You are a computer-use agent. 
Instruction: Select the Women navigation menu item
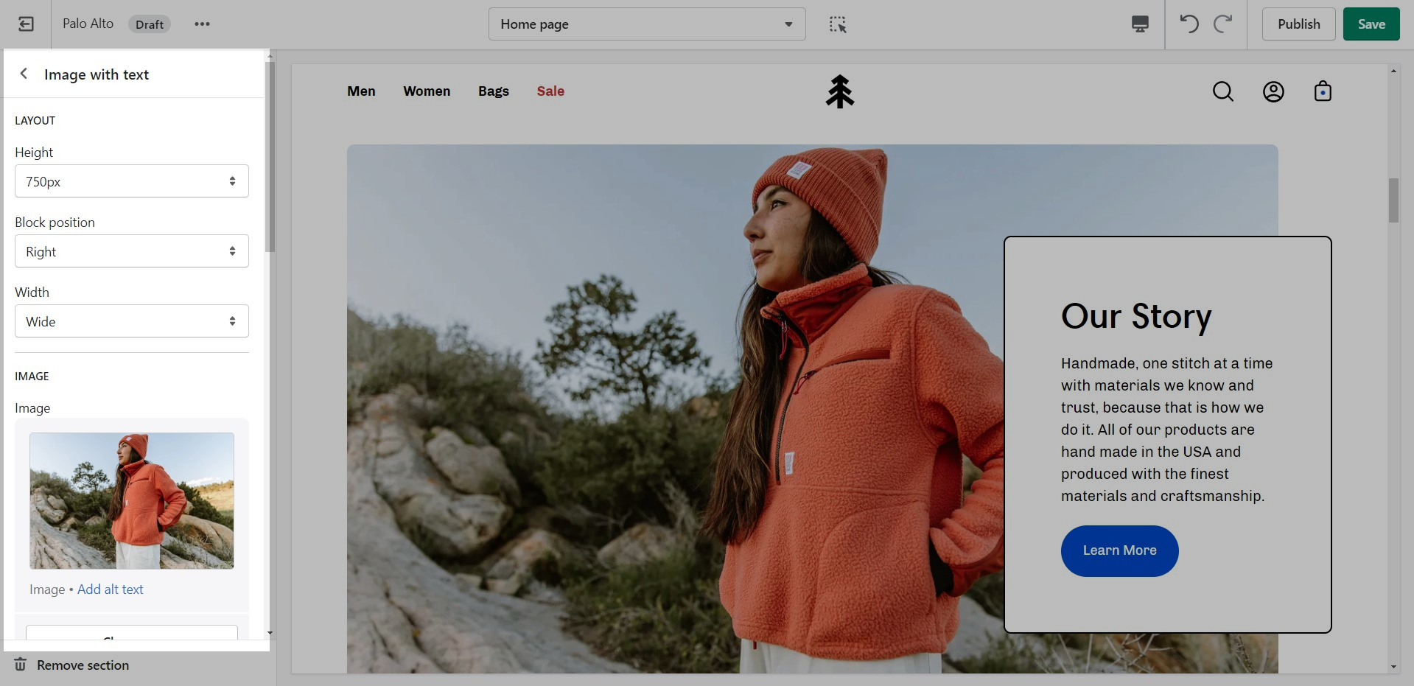[427, 91]
